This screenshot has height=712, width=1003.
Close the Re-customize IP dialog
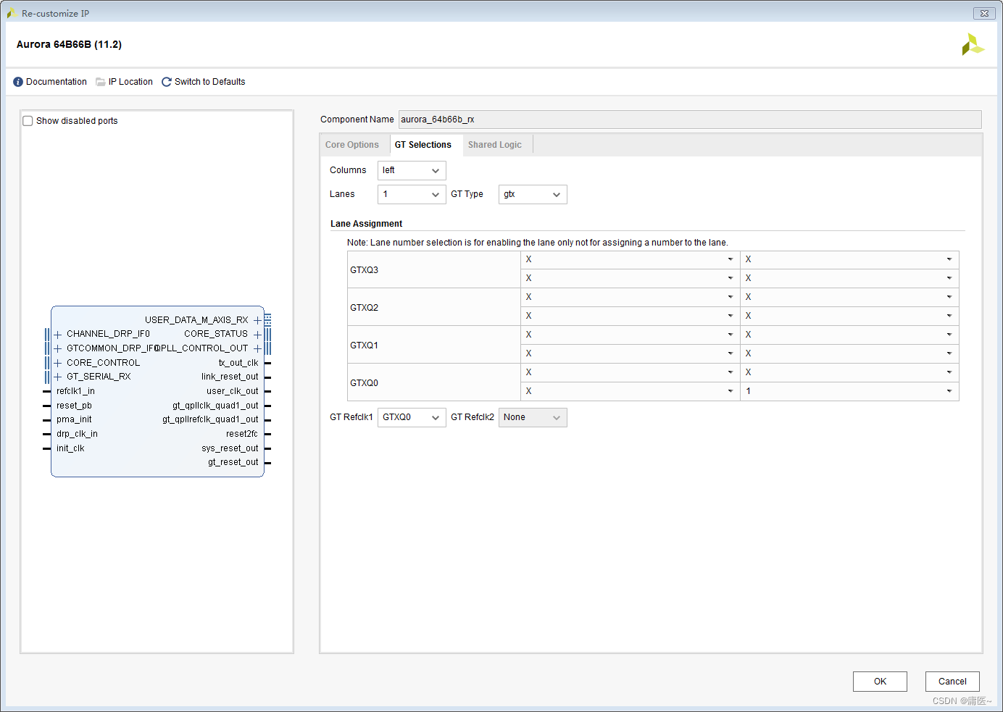(x=984, y=13)
